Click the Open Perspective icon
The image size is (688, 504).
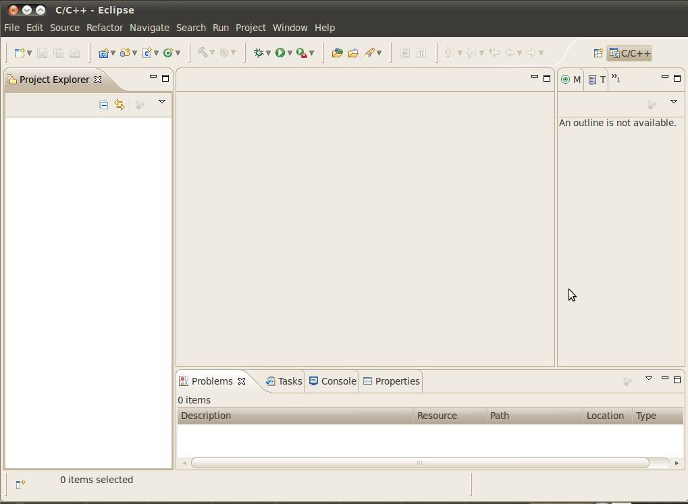point(598,53)
